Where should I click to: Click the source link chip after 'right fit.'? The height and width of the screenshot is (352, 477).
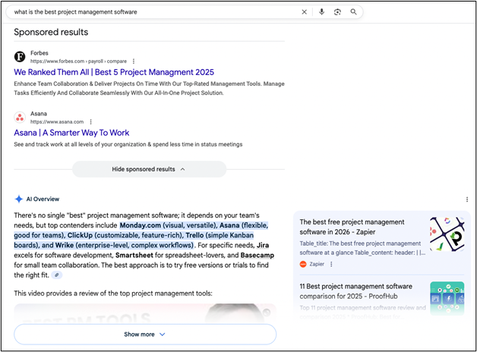56,275
